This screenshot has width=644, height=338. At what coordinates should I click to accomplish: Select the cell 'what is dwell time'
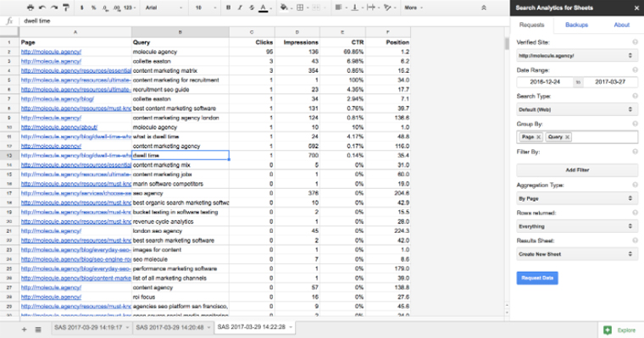[x=180, y=136]
